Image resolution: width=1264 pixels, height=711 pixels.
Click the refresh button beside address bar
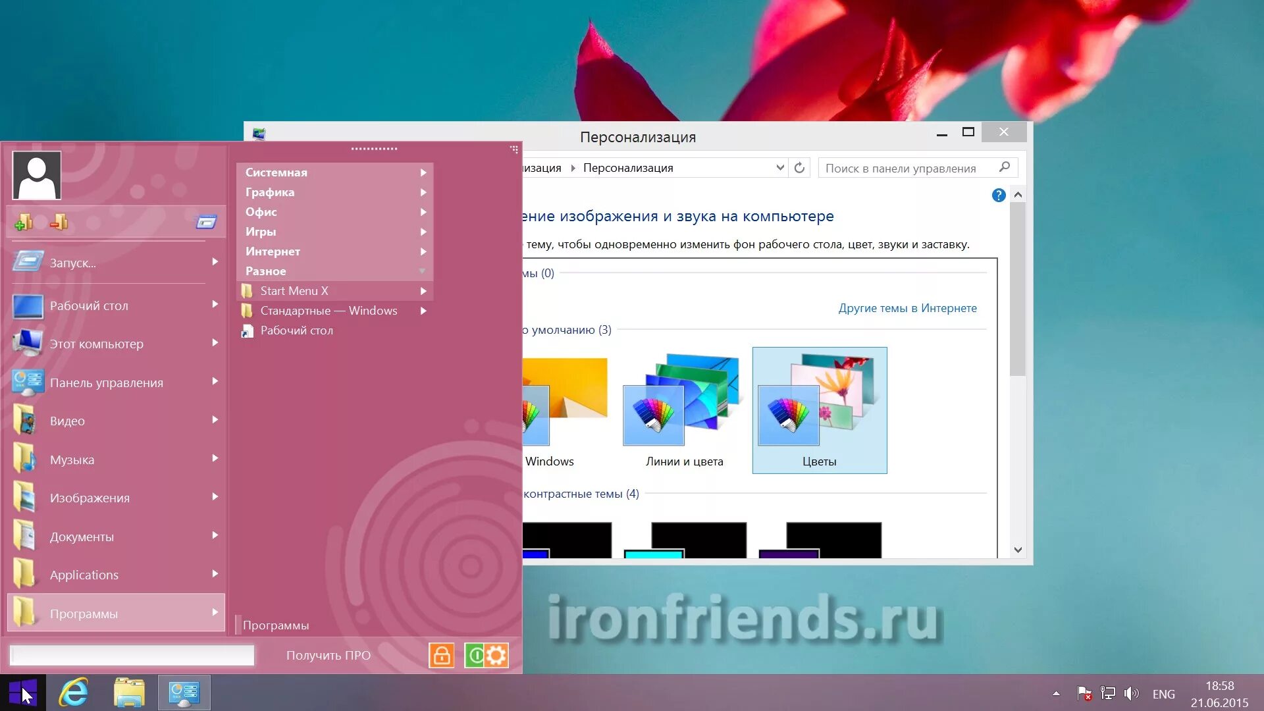click(799, 168)
